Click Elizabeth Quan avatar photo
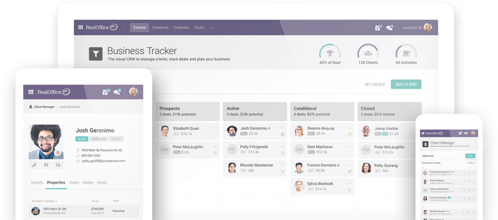Viewport: 498px width, 220px height. pyautogui.click(x=165, y=131)
